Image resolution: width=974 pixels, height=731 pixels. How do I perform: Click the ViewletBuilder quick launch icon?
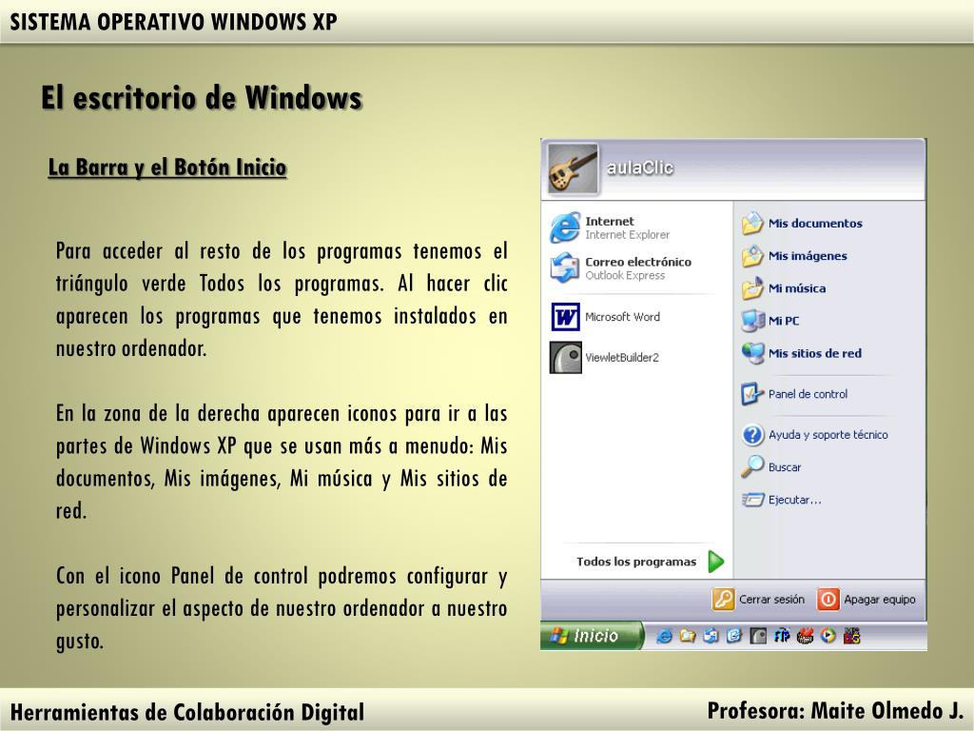point(758,636)
